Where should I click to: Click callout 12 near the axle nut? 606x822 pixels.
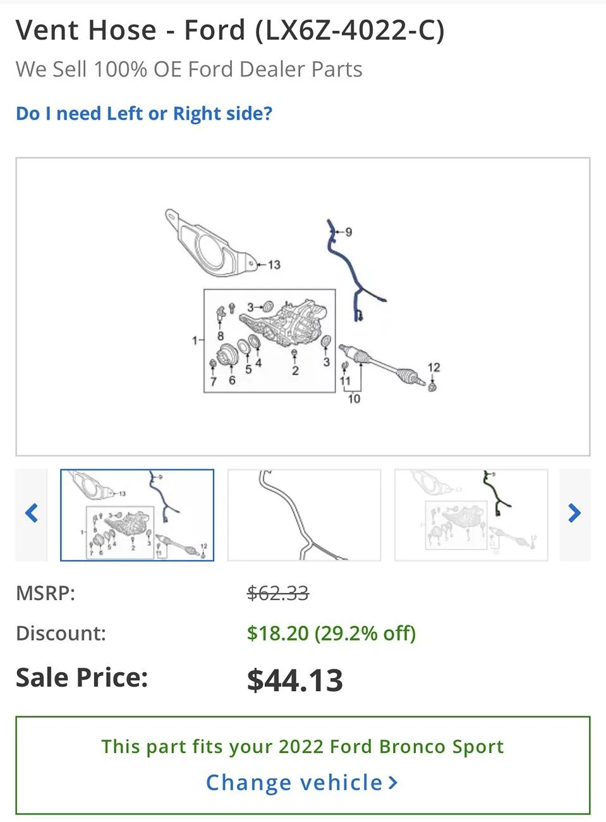[x=433, y=367]
